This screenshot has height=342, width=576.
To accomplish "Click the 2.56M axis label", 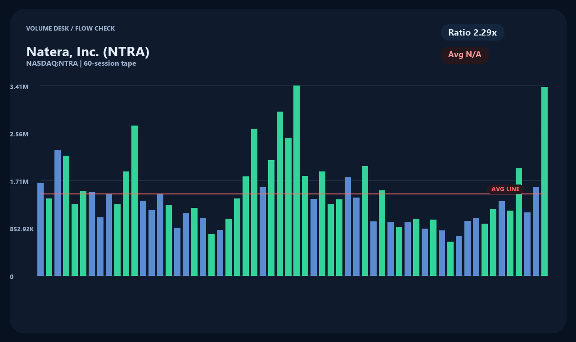I will coord(19,134).
